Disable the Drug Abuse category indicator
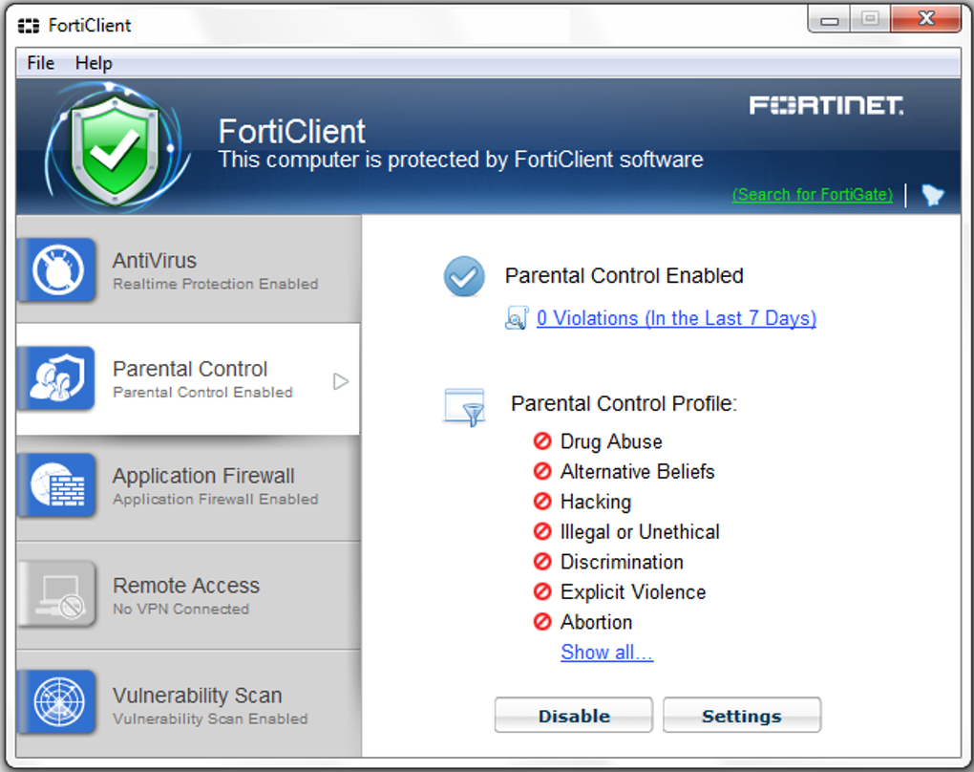The image size is (974, 772). tap(542, 441)
